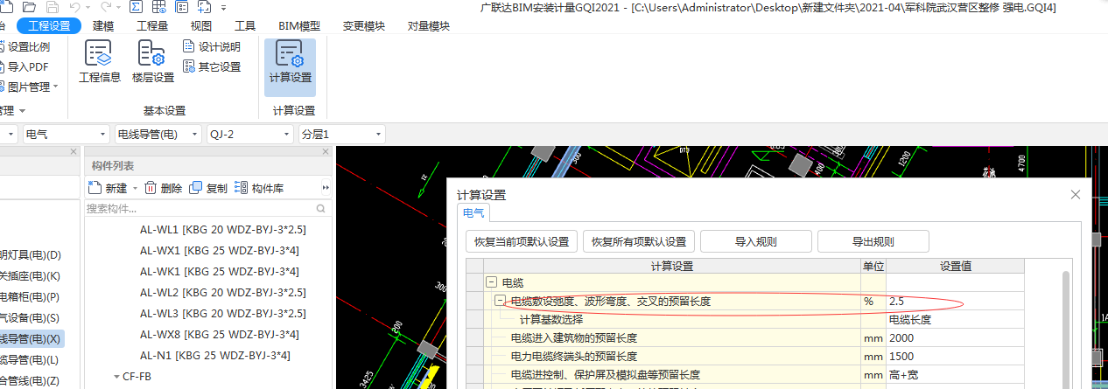Switch to the 对量模块 ribbon tab
1108x389 pixels.
coord(429,26)
